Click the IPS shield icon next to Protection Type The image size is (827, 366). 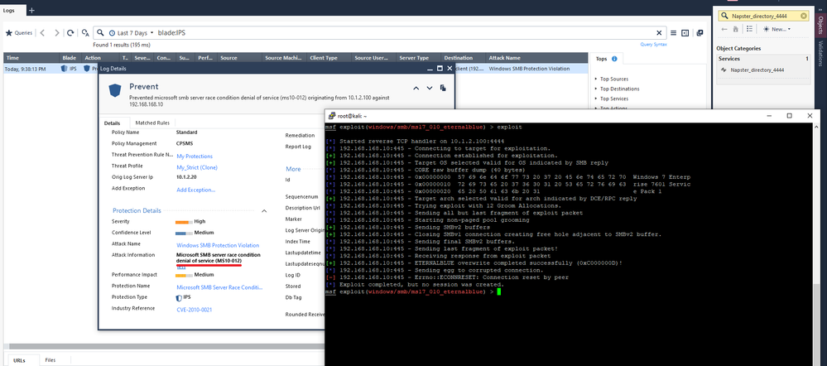178,297
